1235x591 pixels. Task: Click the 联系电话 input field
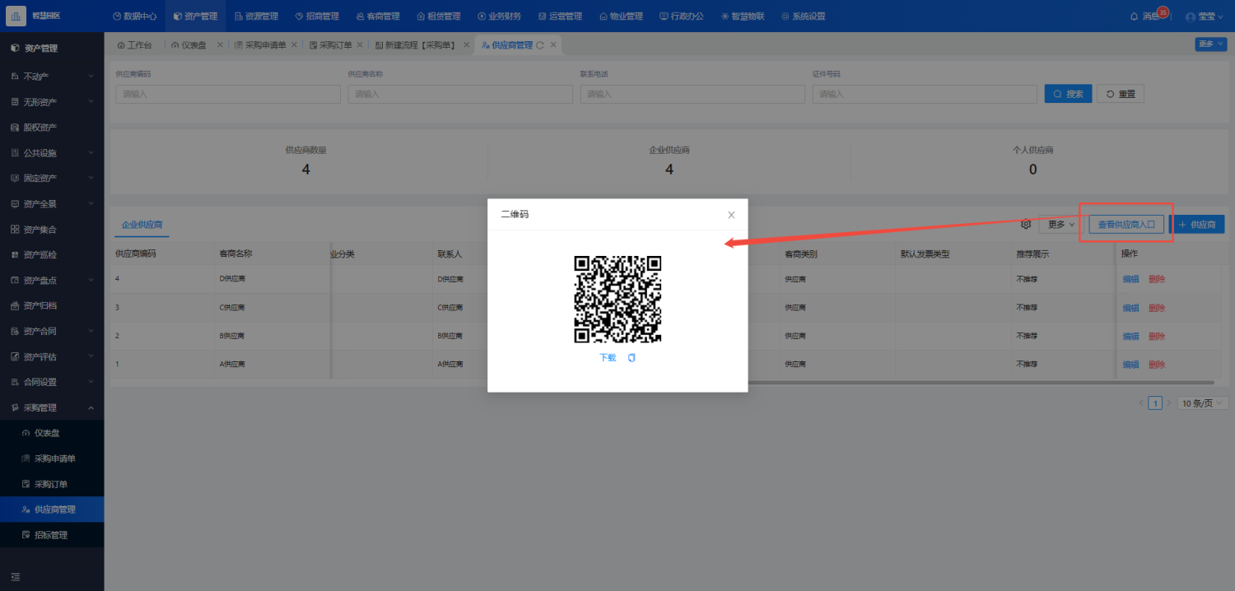[x=692, y=94]
